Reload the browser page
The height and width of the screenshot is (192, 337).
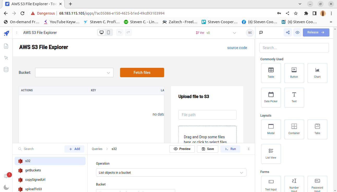[22, 13]
